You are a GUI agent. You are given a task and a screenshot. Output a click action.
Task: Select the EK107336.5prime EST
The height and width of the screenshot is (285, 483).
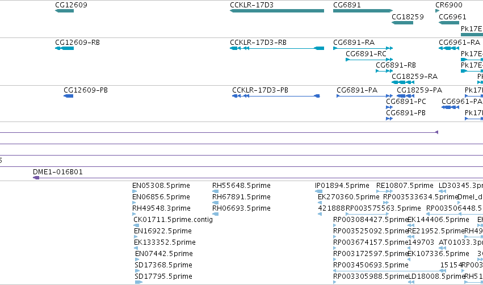click(438, 254)
